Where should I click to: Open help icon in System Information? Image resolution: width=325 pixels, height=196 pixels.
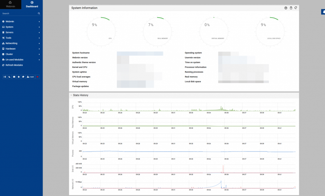286,8
